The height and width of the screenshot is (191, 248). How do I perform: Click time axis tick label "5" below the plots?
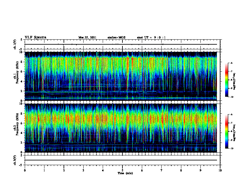click(122, 170)
